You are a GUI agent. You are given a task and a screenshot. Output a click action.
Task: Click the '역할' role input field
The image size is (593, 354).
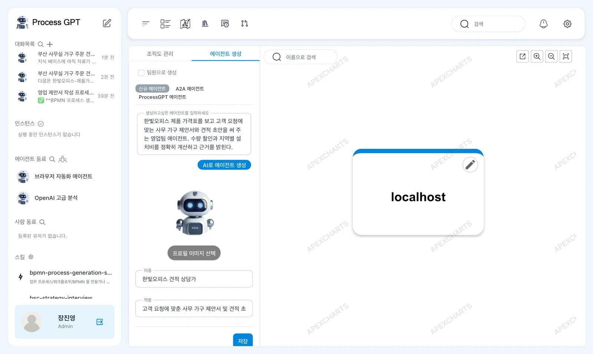pyautogui.click(x=194, y=308)
